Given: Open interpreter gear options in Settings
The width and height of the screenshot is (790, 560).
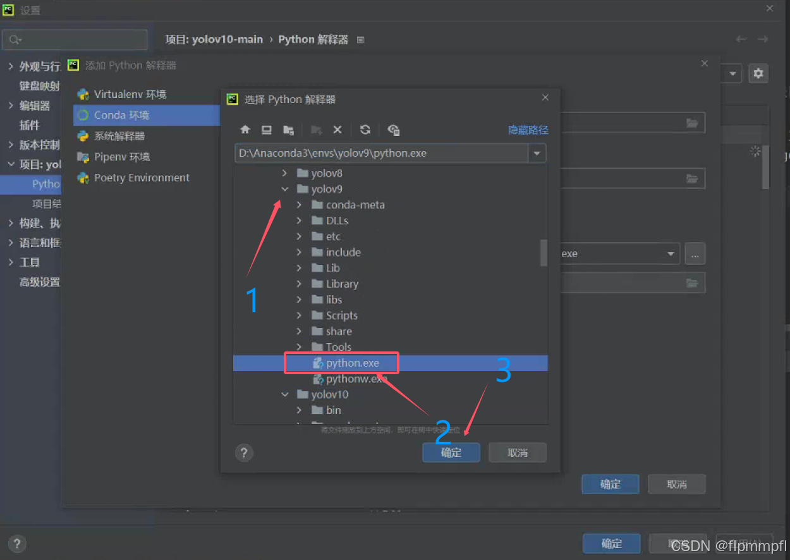Looking at the screenshot, I should tap(758, 73).
